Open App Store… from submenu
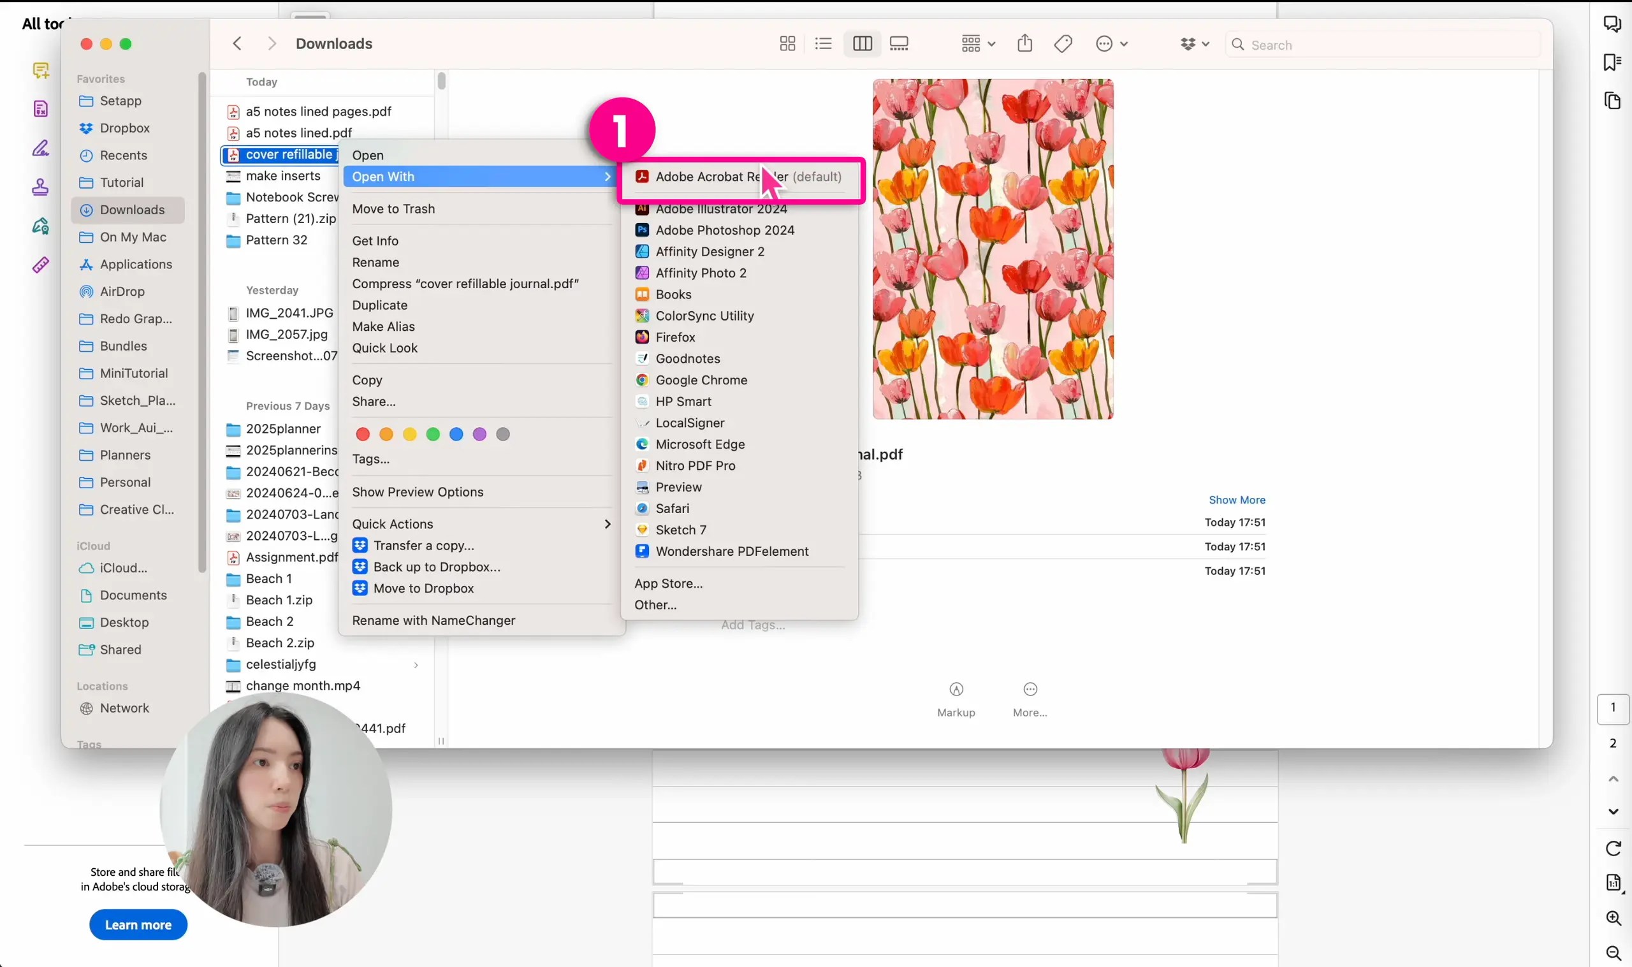Screen dimensions: 1632x967 [739, 583]
